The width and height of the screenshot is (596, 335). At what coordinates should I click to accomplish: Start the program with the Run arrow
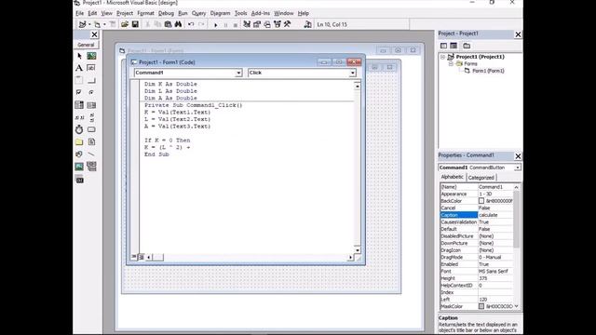pos(215,25)
